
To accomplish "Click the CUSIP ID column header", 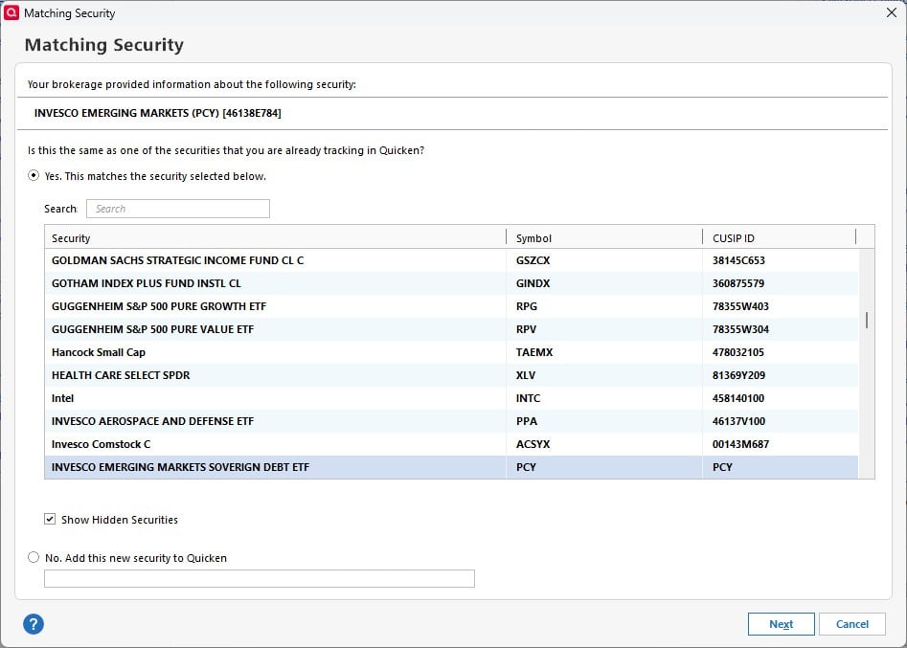I will click(778, 237).
